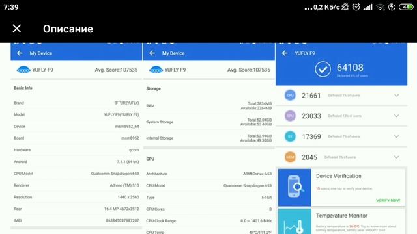Open the Device Verification phone icon
This screenshot has width=417, height=234.
pos(295,187)
